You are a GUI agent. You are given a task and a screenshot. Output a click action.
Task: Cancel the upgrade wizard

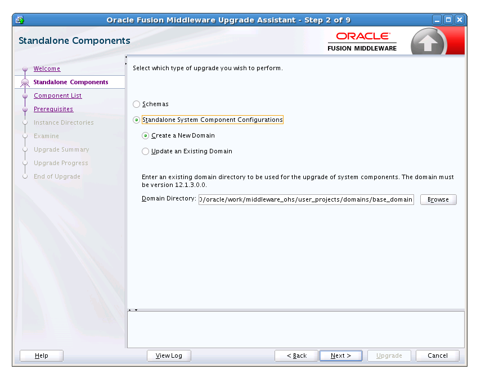(438, 355)
